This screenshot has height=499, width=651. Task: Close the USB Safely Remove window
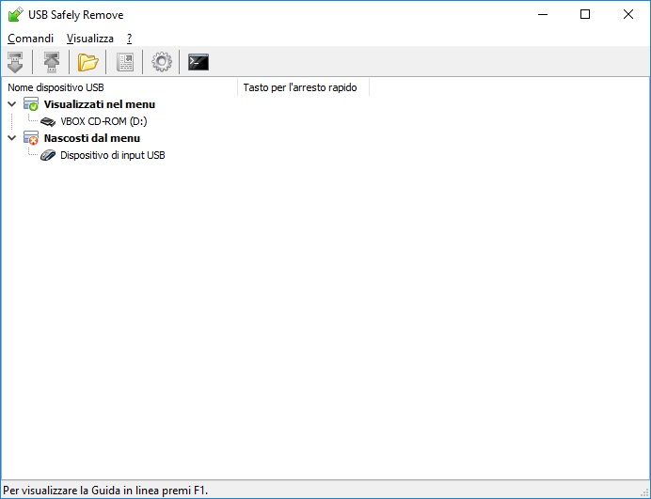coord(628,14)
